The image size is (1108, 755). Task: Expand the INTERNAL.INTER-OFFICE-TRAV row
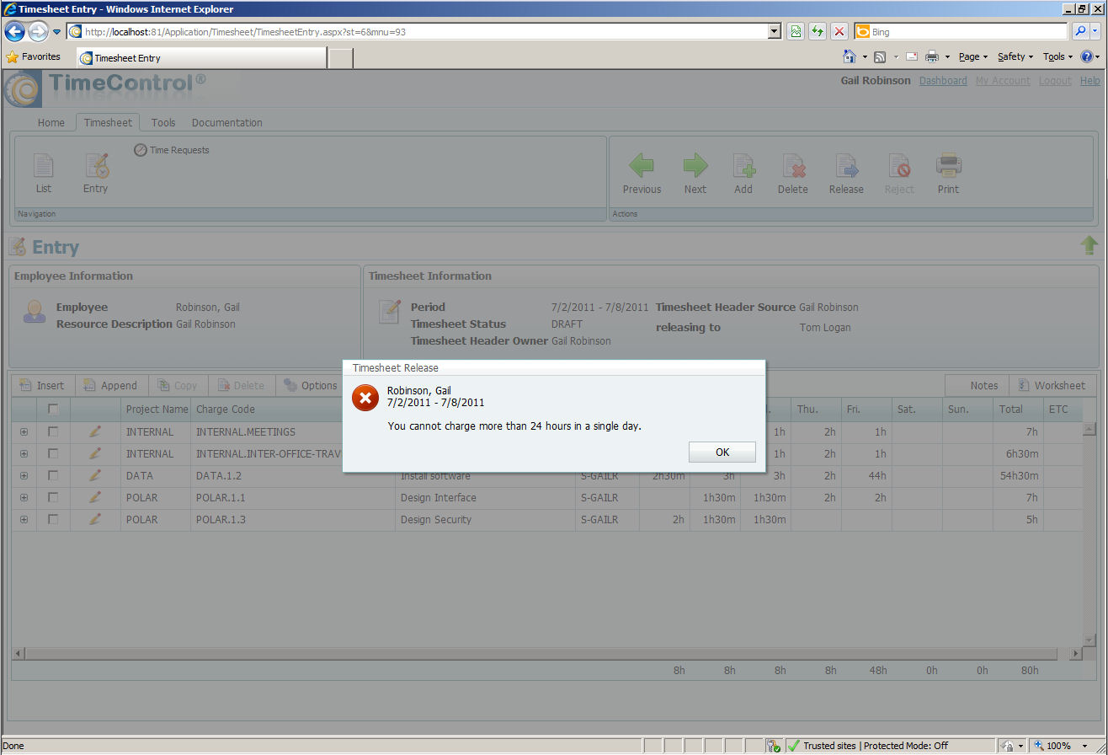click(24, 453)
